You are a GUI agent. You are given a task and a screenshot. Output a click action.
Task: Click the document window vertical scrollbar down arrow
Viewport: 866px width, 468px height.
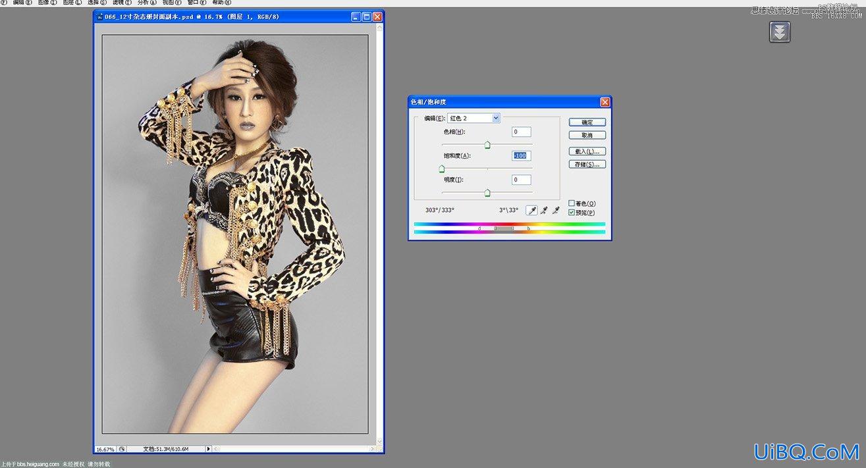pyautogui.click(x=379, y=440)
